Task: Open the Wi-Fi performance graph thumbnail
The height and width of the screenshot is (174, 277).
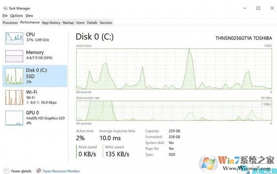Action: coord(14,97)
